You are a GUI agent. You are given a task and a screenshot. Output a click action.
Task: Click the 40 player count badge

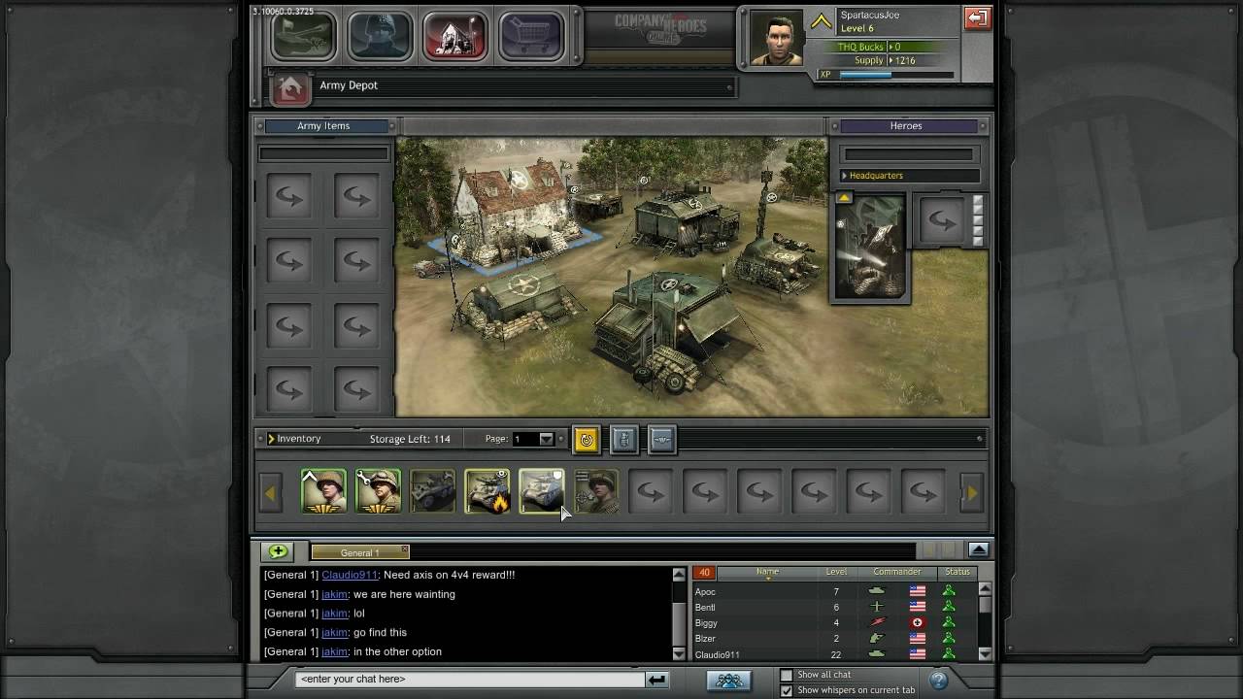click(704, 573)
